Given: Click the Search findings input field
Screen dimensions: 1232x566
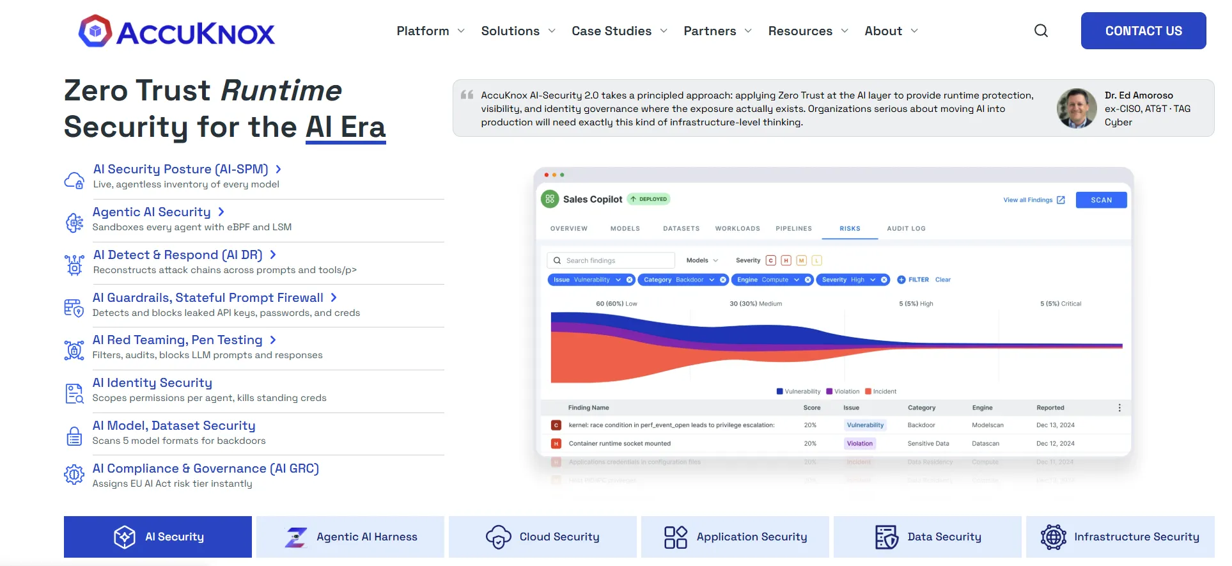Looking at the screenshot, I should point(611,260).
